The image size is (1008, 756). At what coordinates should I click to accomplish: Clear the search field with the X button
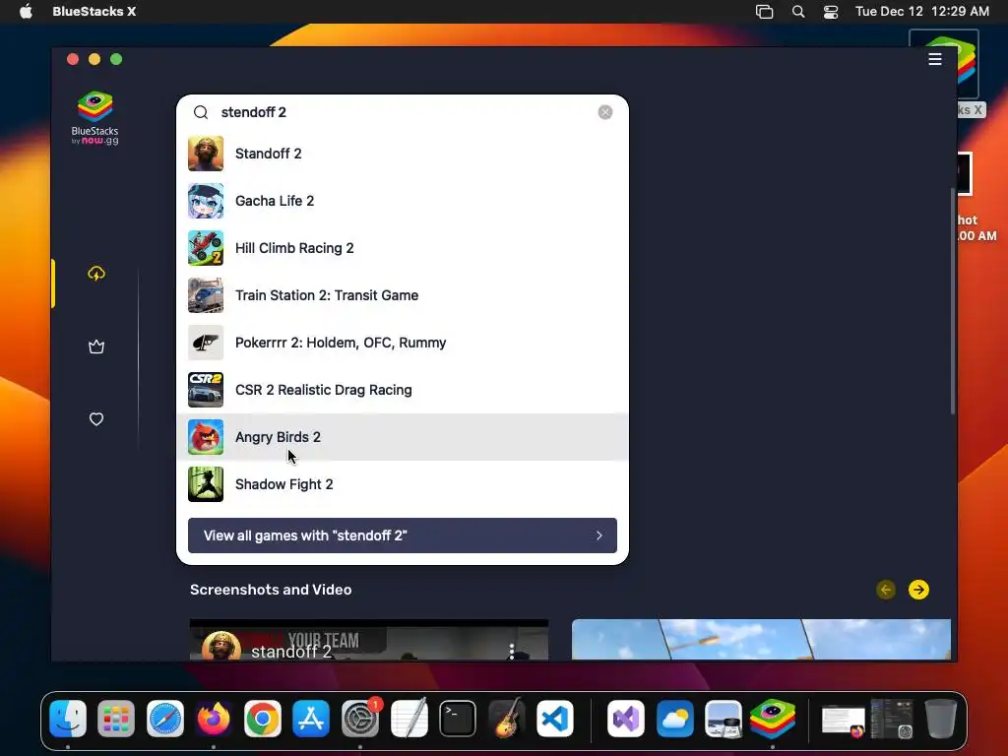click(605, 112)
